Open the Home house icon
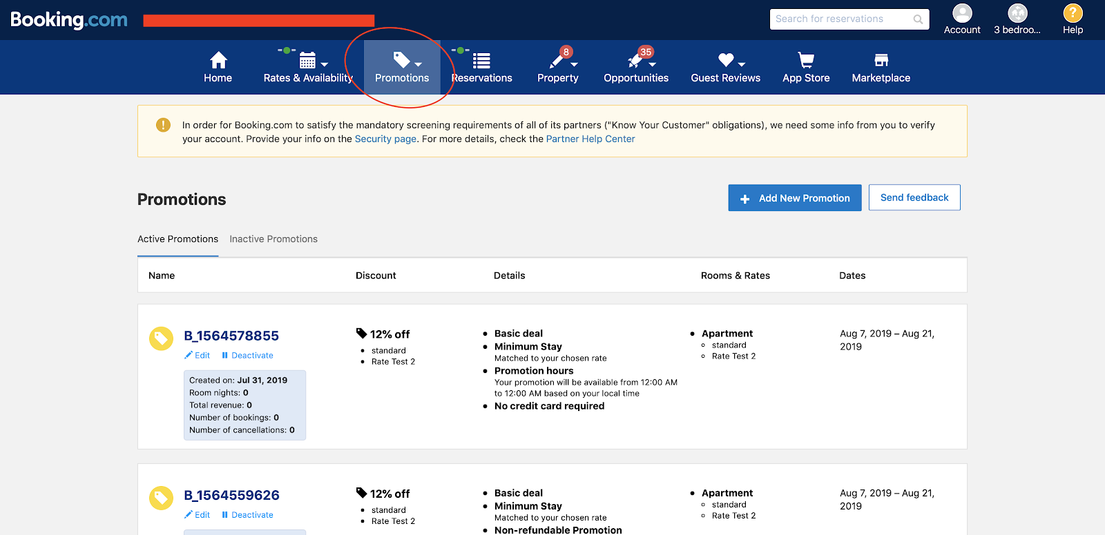The height and width of the screenshot is (535, 1105). pyautogui.click(x=218, y=60)
